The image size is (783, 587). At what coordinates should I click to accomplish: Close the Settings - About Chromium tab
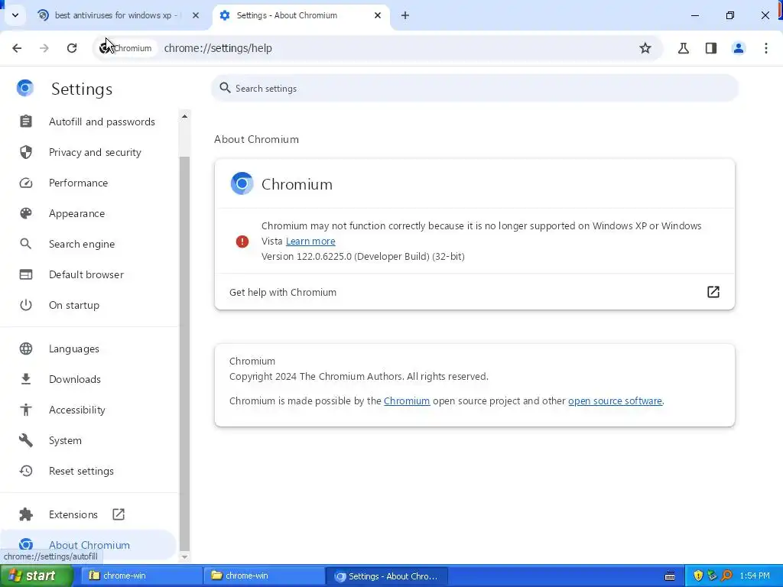pos(378,15)
